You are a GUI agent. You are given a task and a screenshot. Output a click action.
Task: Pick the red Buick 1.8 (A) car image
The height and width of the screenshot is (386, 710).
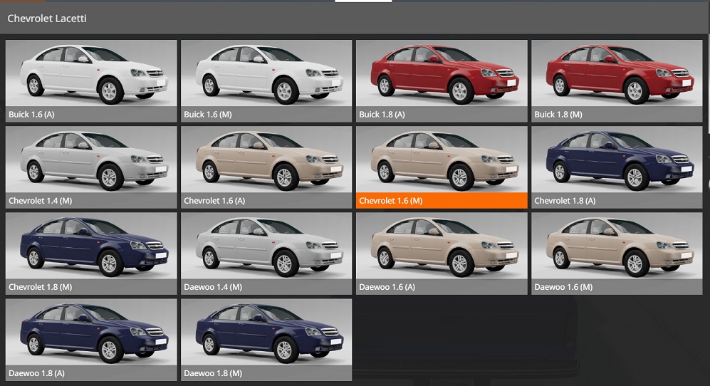tap(442, 73)
